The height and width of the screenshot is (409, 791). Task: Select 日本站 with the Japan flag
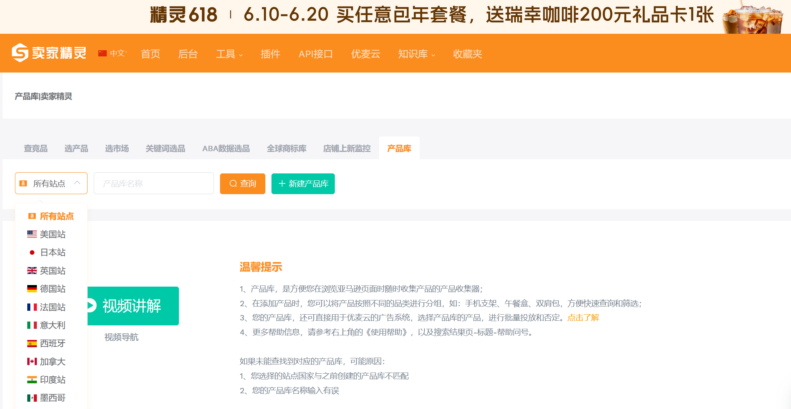(x=52, y=252)
